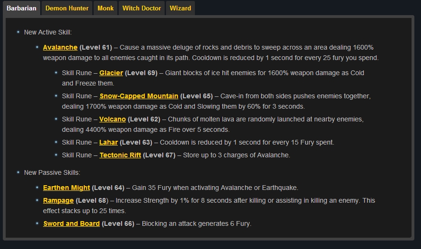Switch to the Barbarian tab
Screen dimensions: 421x249
click(x=21, y=8)
